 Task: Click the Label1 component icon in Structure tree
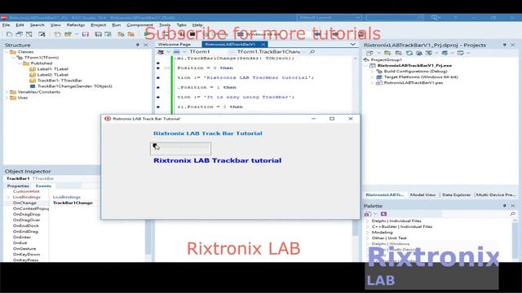pos(33,69)
